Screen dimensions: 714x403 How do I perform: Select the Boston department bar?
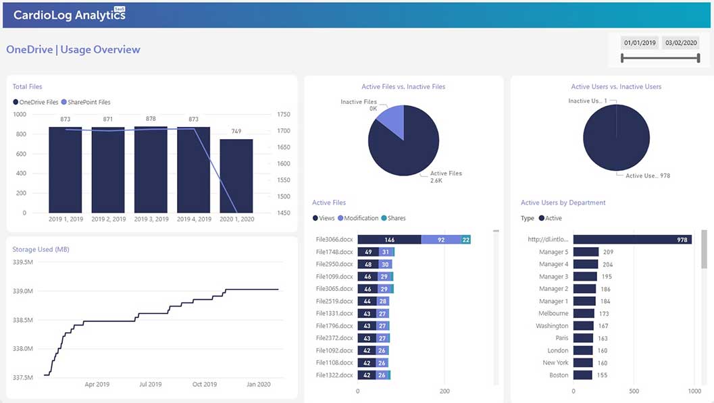(583, 375)
